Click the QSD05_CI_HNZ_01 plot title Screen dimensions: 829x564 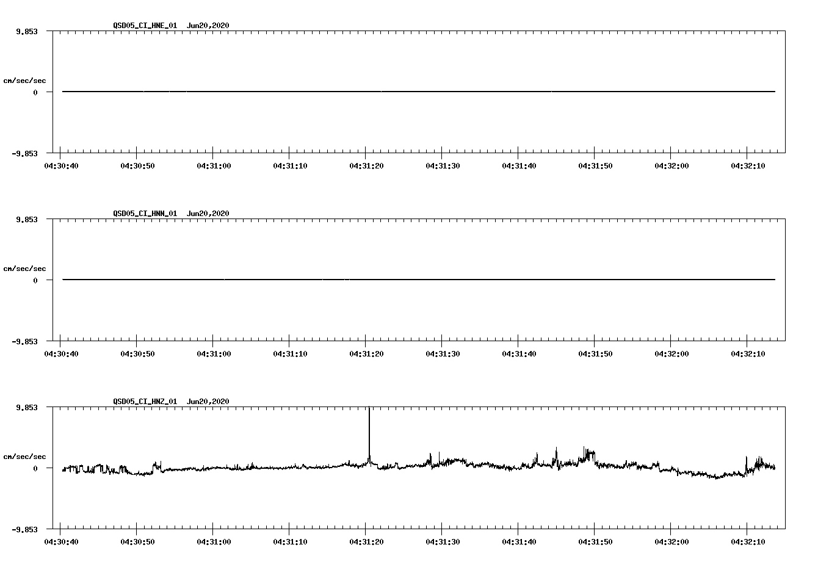pos(145,402)
